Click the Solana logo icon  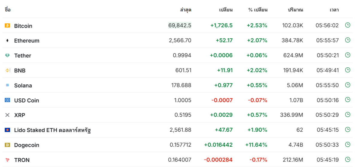(x=7, y=85)
